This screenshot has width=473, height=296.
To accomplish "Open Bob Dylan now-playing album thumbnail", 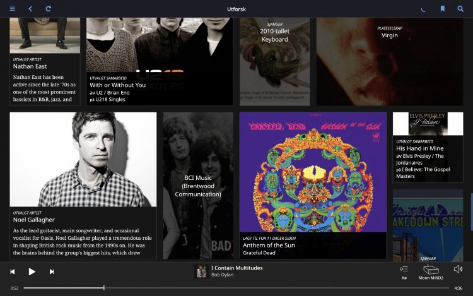I will 201,271.
